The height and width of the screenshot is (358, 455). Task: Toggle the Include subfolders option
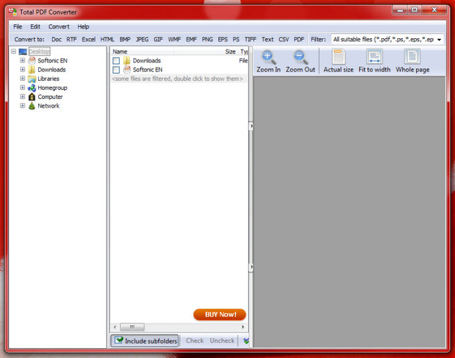coord(145,341)
